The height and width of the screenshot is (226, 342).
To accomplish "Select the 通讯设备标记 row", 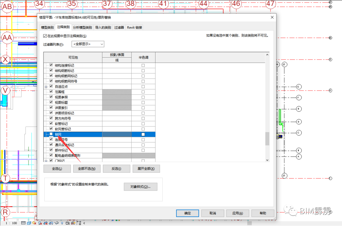I will point(99,145).
